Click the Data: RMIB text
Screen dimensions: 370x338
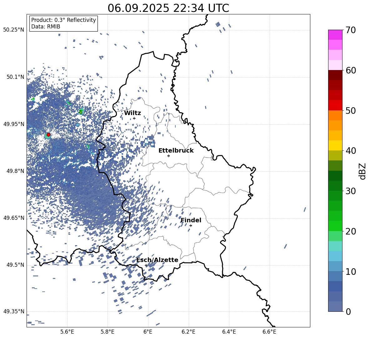click(46, 27)
